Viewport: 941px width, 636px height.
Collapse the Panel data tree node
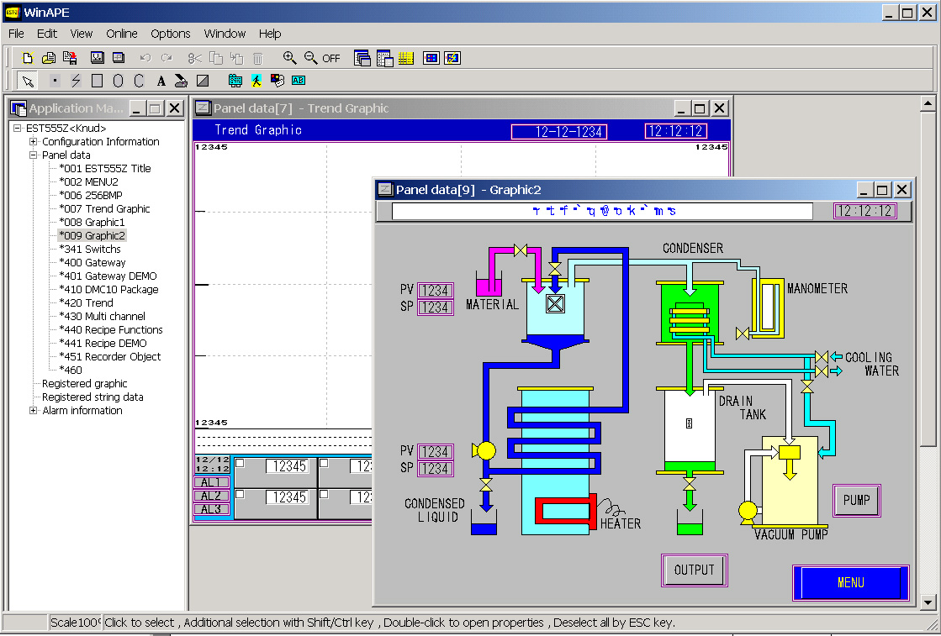pyautogui.click(x=34, y=155)
